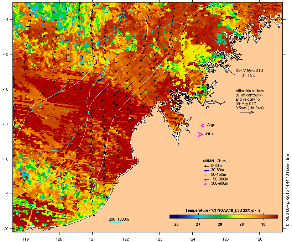The image size is (292, 242).
Task: Click the latitude axis label -20
Action: (5, 229)
